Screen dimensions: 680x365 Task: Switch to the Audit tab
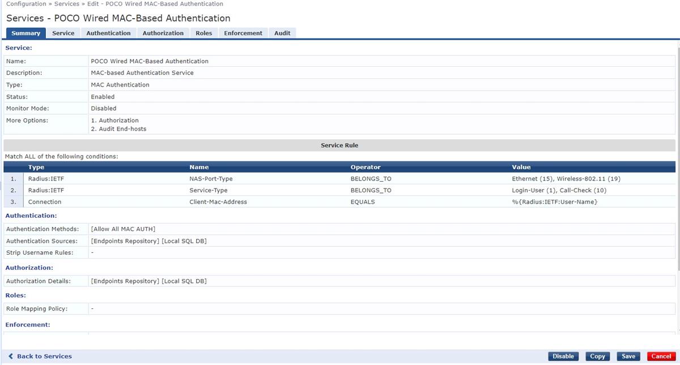pos(282,33)
